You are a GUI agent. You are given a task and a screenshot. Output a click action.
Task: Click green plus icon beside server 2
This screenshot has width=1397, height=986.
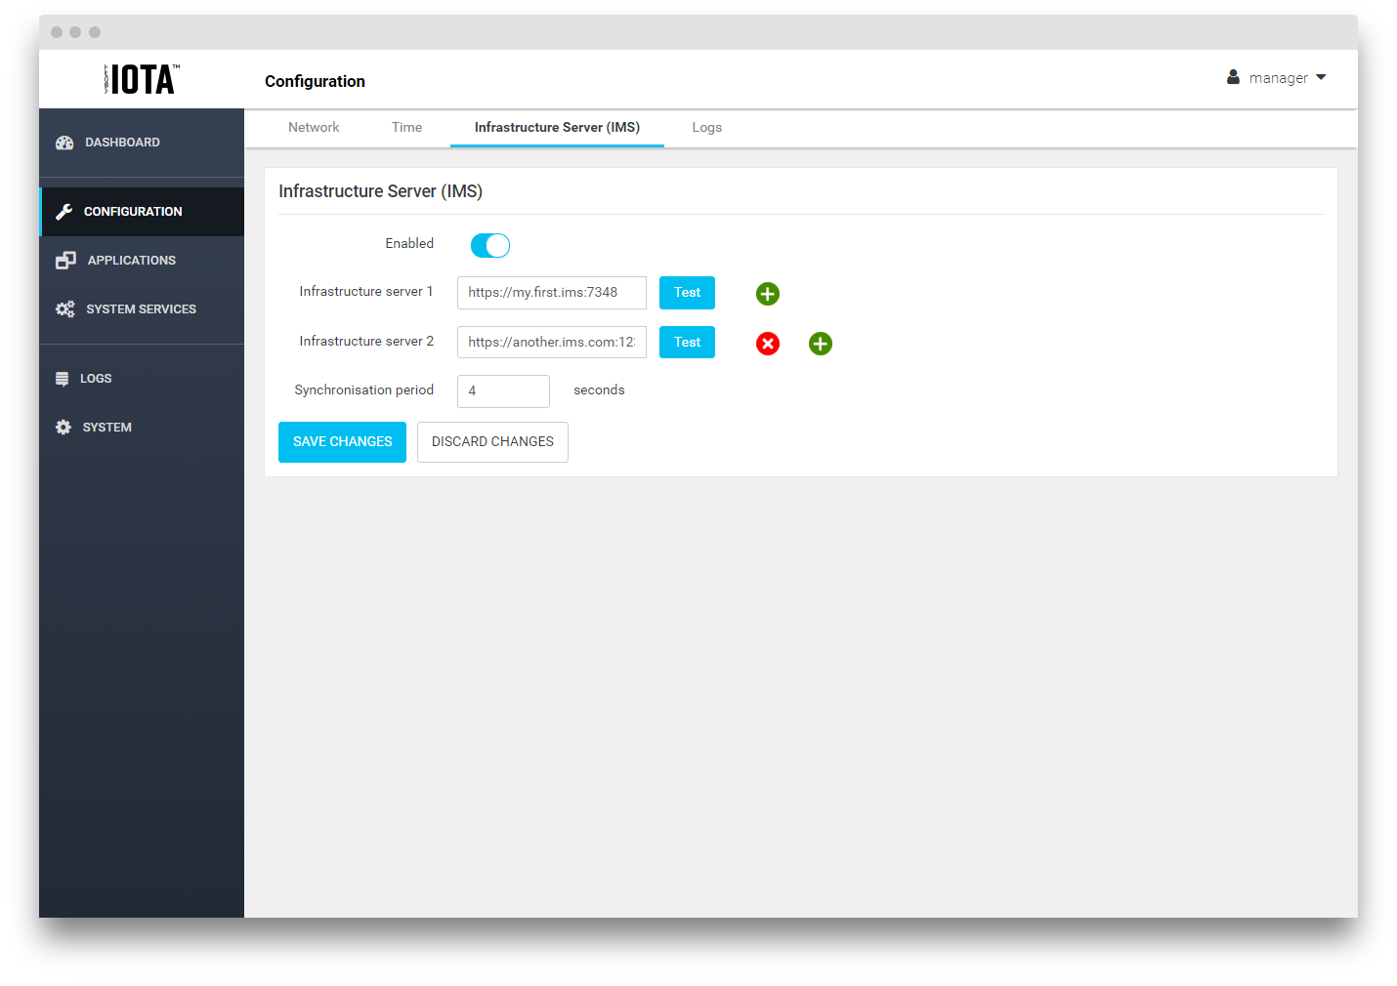(x=821, y=344)
